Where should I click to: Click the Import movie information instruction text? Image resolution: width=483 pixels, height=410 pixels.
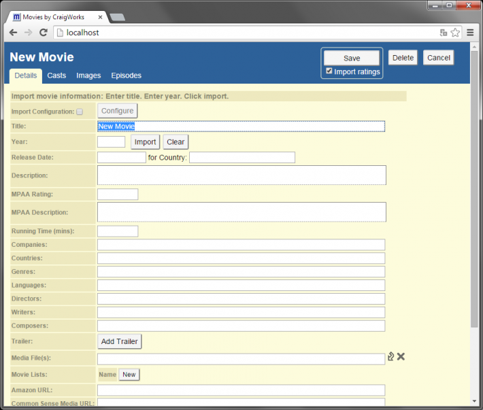[120, 96]
